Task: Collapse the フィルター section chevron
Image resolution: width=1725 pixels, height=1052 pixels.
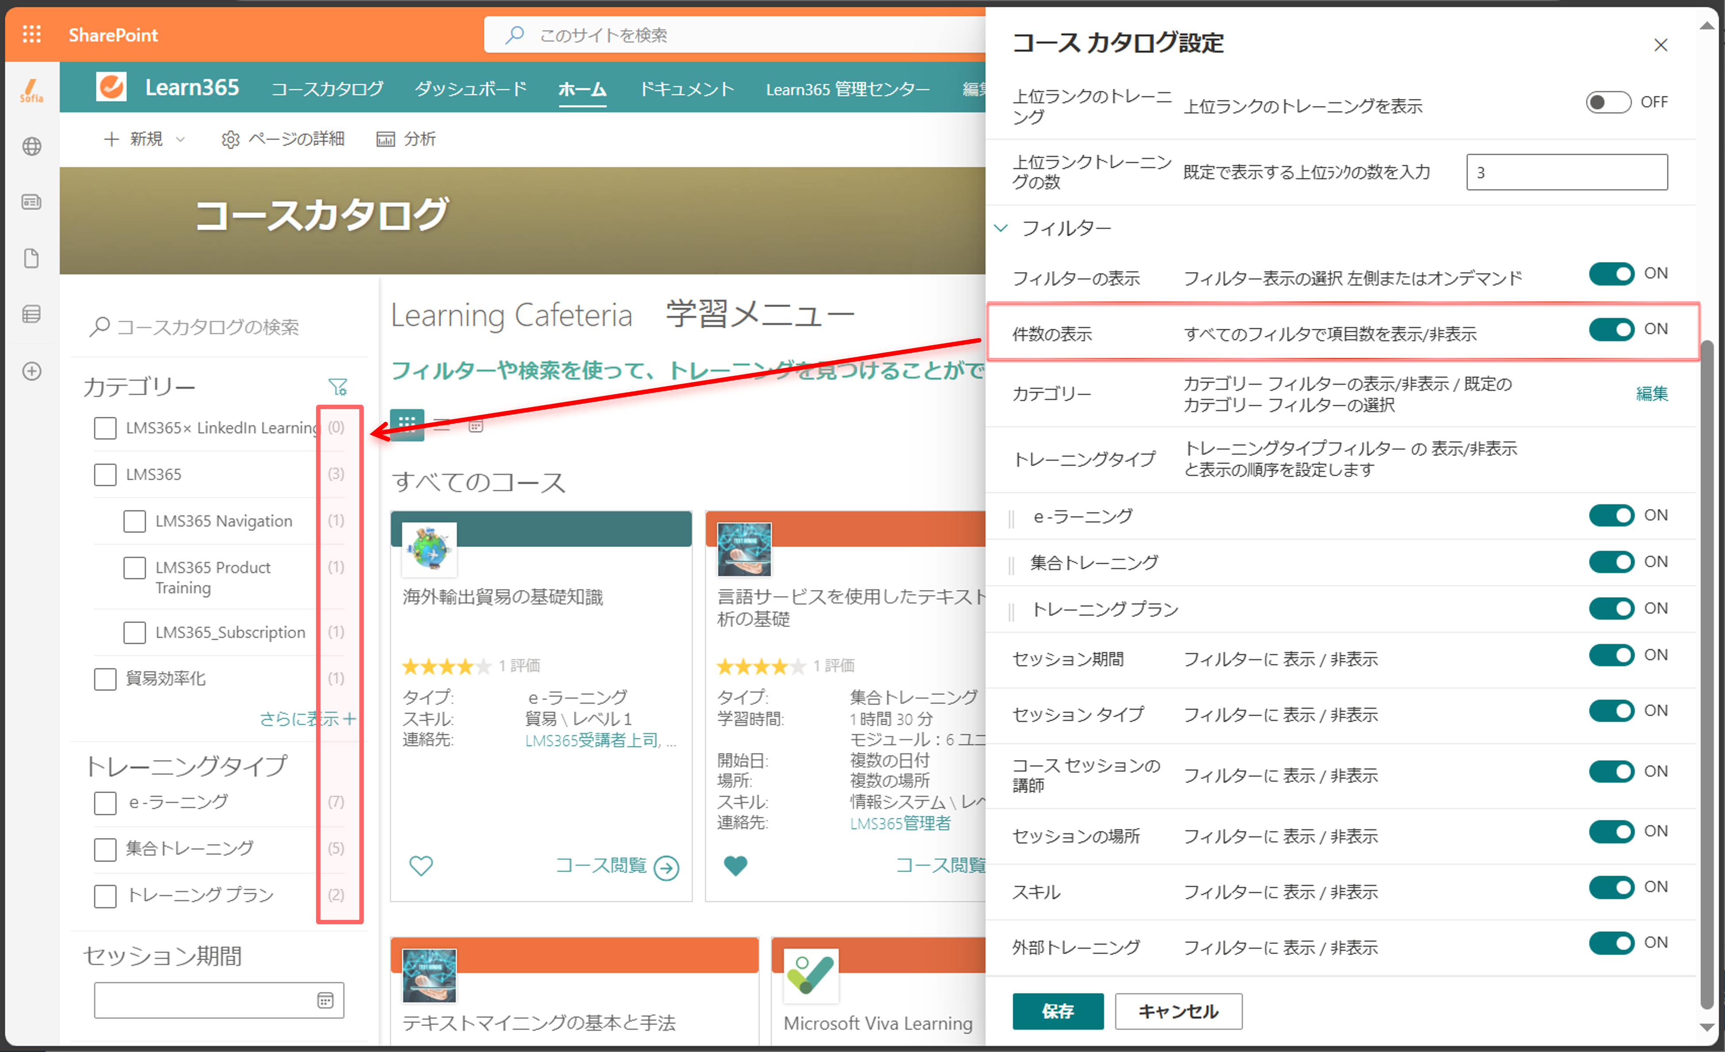Action: point(1001,228)
